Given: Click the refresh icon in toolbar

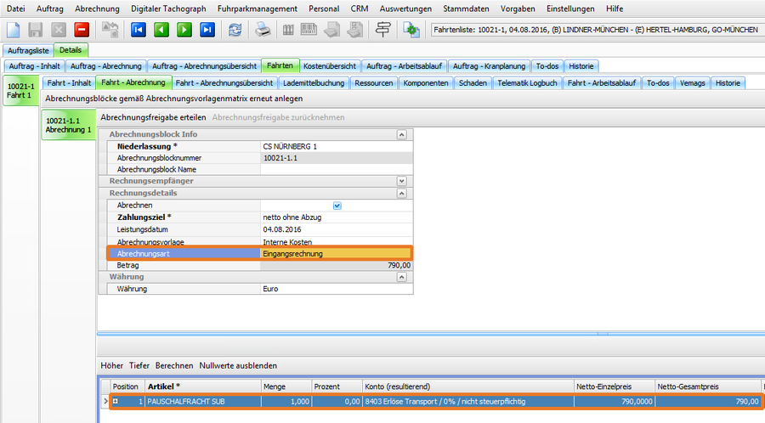Looking at the screenshot, I should point(235,30).
